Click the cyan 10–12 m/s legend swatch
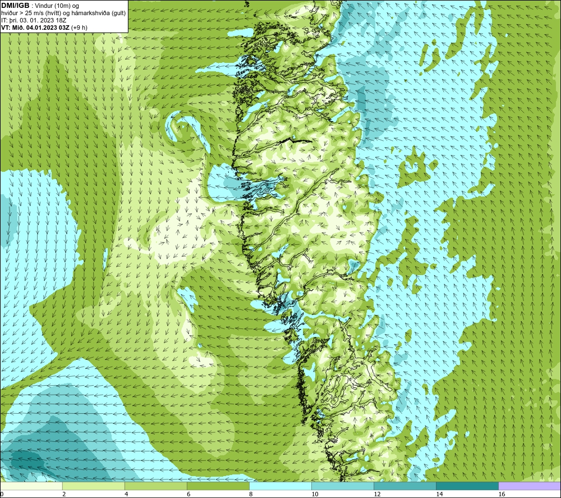 point(342,486)
